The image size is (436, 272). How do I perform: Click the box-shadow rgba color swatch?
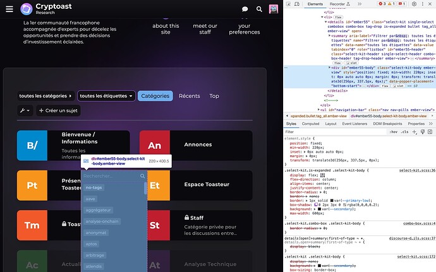344,204
